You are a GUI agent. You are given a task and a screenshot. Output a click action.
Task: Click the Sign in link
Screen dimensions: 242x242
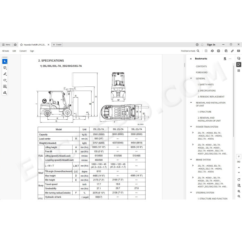211,45
